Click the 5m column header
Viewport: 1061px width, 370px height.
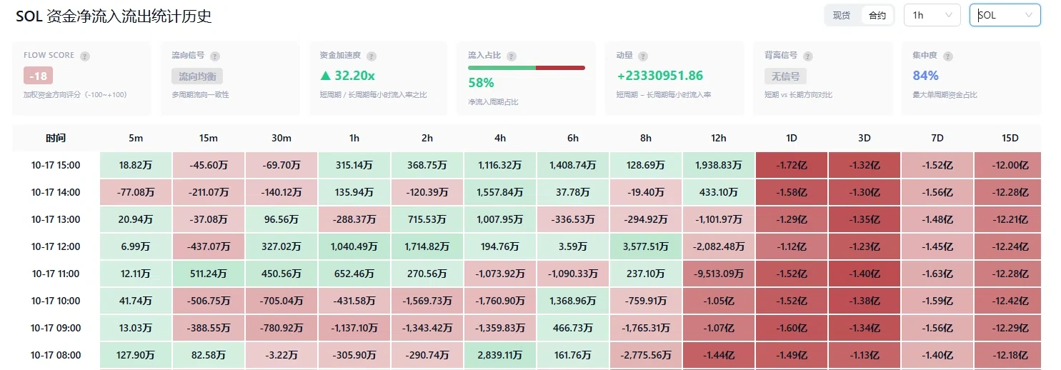point(136,138)
